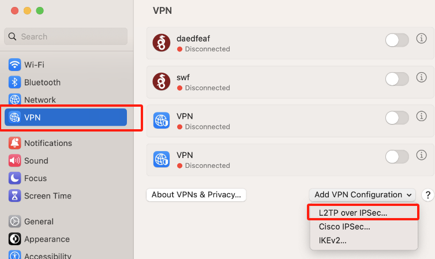Open Wi-Fi settings icon in sidebar
This screenshot has width=435, height=259.
[x=14, y=65]
